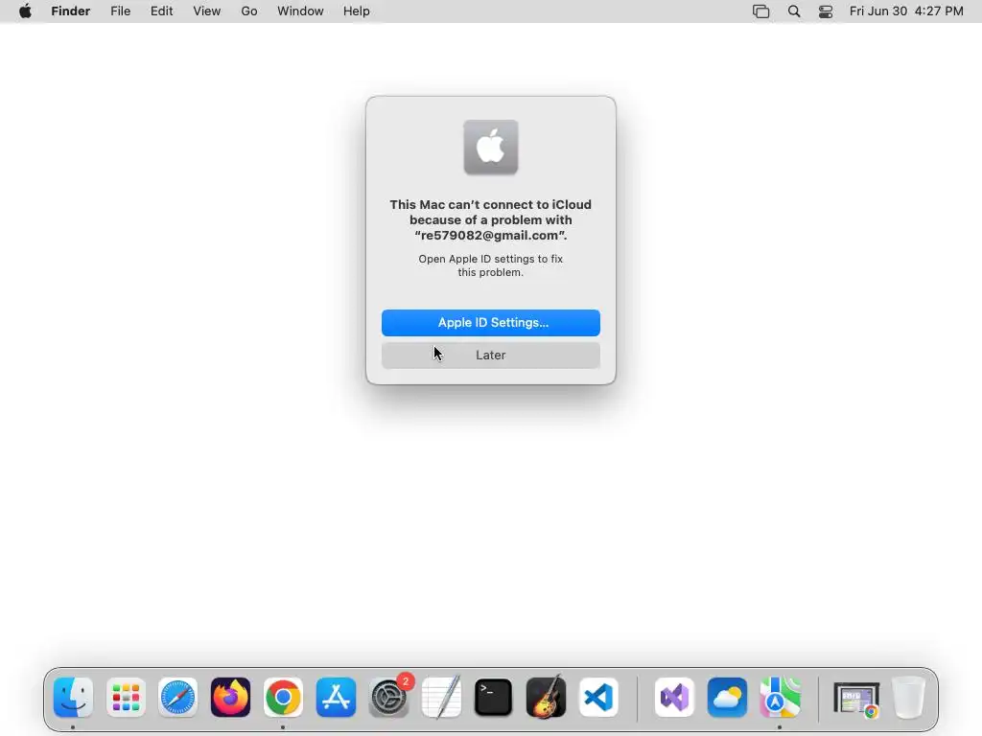Launch Google Chrome from the Dock

click(x=283, y=698)
